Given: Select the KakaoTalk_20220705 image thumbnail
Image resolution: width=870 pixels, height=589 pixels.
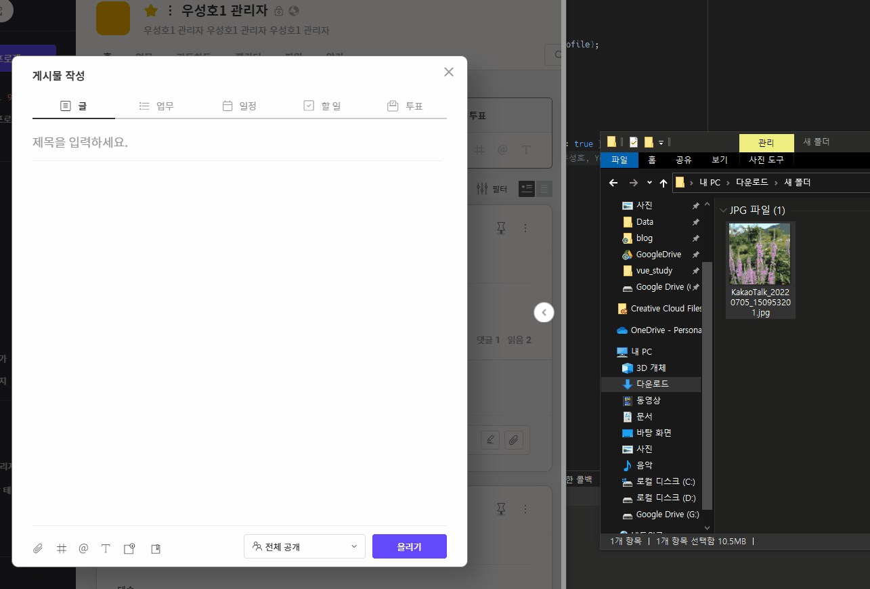Looking at the screenshot, I should coord(760,254).
